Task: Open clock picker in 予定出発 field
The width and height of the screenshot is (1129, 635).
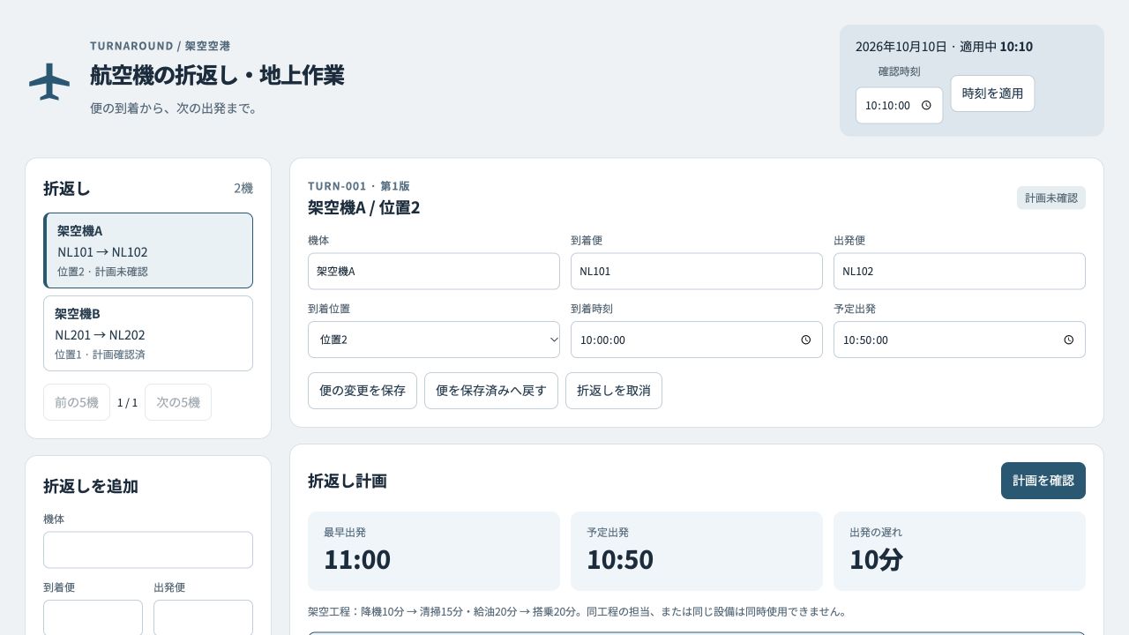Action: (x=1069, y=340)
